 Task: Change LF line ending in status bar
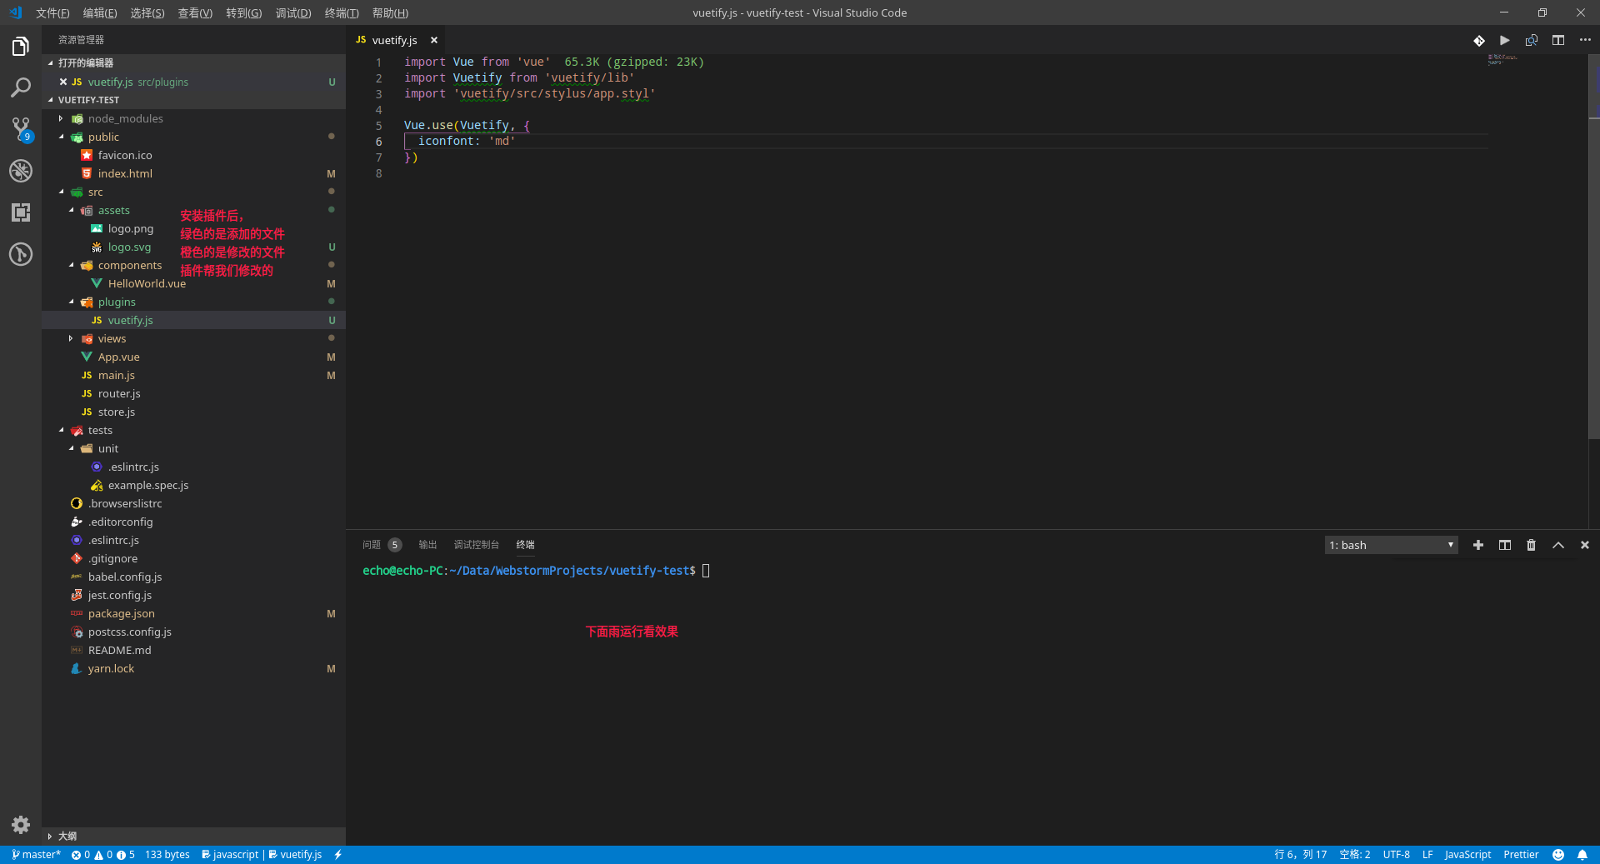pyautogui.click(x=1427, y=855)
